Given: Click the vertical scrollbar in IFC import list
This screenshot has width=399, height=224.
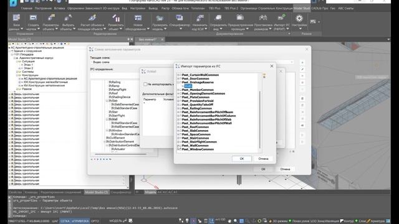Looking at the screenshot, I should pos(260,119).
